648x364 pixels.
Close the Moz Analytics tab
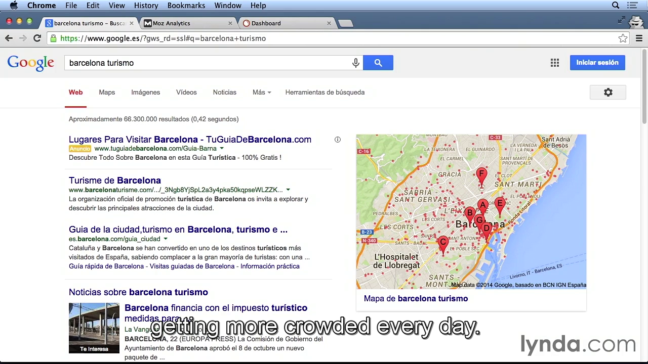click(230, 23)
